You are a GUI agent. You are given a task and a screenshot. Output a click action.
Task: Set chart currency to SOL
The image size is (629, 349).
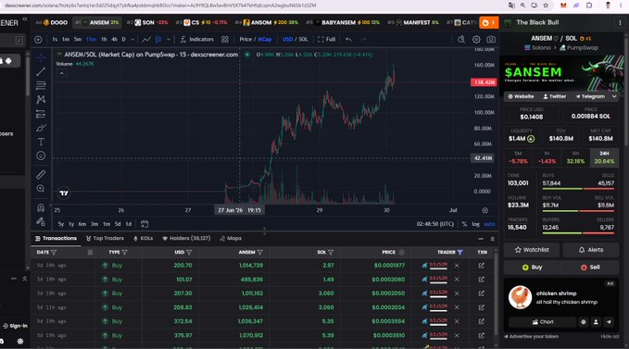pos(303,39)
